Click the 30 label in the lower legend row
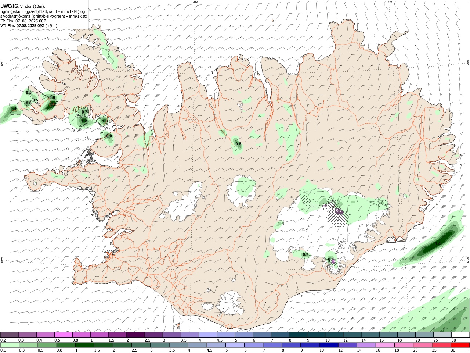Image resolution: width=470 pixels, height=353 pixels. (453, 350)
